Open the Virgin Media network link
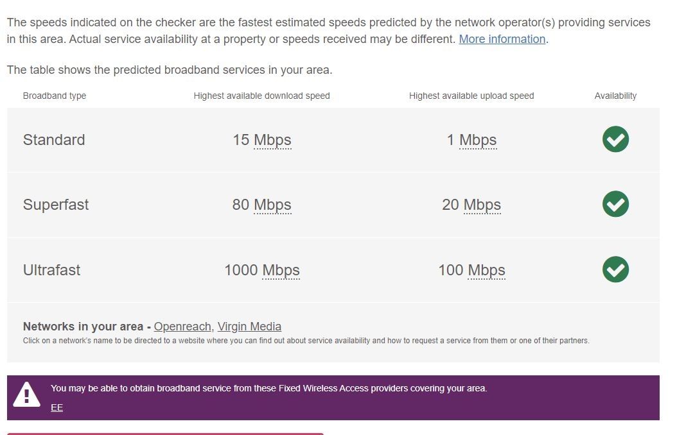The width and height of the screenshot is (677, 435). pos(249,327)
